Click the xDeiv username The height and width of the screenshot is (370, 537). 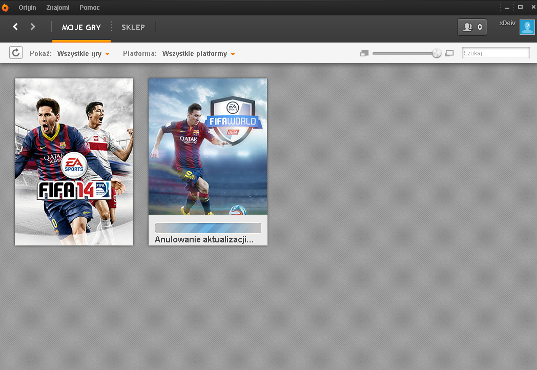507,23
